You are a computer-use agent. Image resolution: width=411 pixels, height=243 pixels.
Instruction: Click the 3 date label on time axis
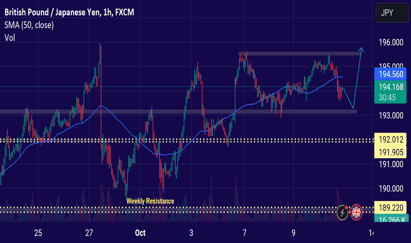[x=191, y=233]
